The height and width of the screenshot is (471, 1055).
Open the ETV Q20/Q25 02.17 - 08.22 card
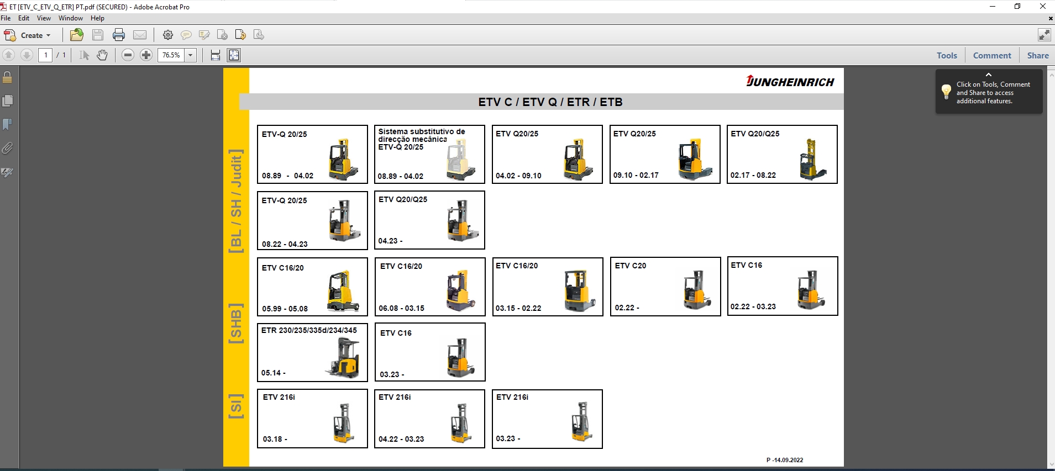tap(782, 155)
